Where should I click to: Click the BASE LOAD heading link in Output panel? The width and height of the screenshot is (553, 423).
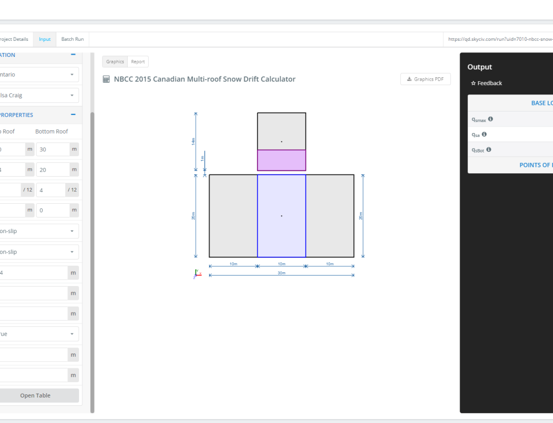[542, 103]
